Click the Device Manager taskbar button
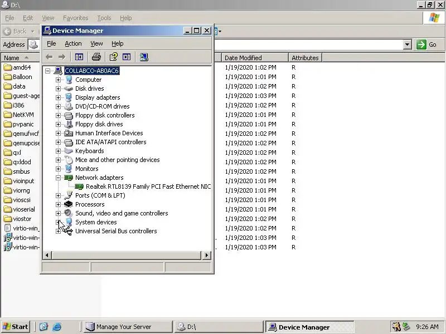Image resolution: width=446 pixels, height=334 pixels. [x=310, y=327]
